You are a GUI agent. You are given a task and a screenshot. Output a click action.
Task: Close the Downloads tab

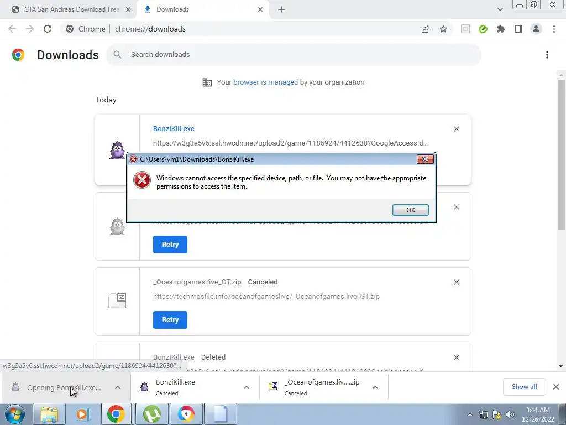(260, 9)
